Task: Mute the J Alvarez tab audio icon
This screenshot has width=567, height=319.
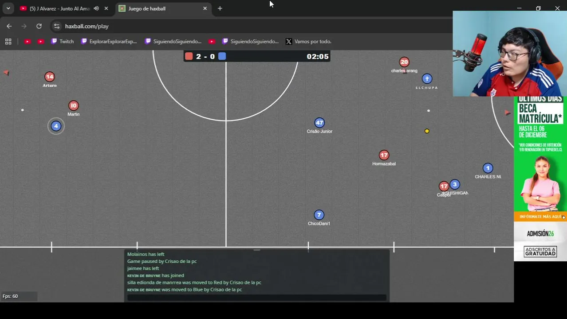Action: (96, 8)
